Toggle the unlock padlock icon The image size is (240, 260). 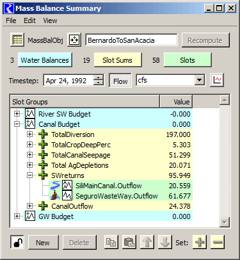(17, 243)
